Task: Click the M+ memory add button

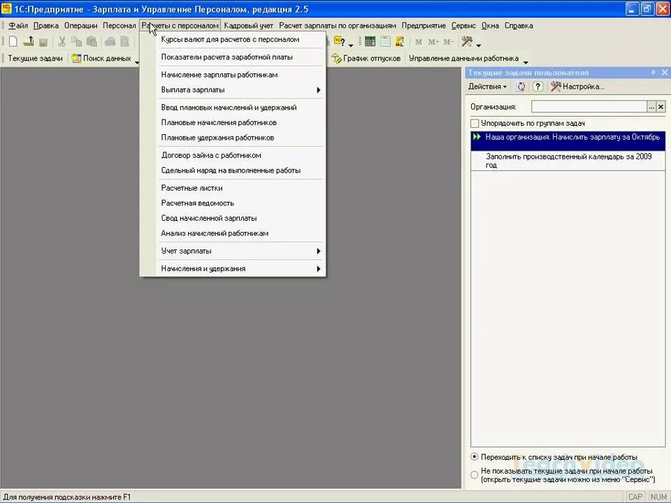Action: click(433, 41)
